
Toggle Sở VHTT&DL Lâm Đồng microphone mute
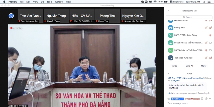[x=210, y=35]
